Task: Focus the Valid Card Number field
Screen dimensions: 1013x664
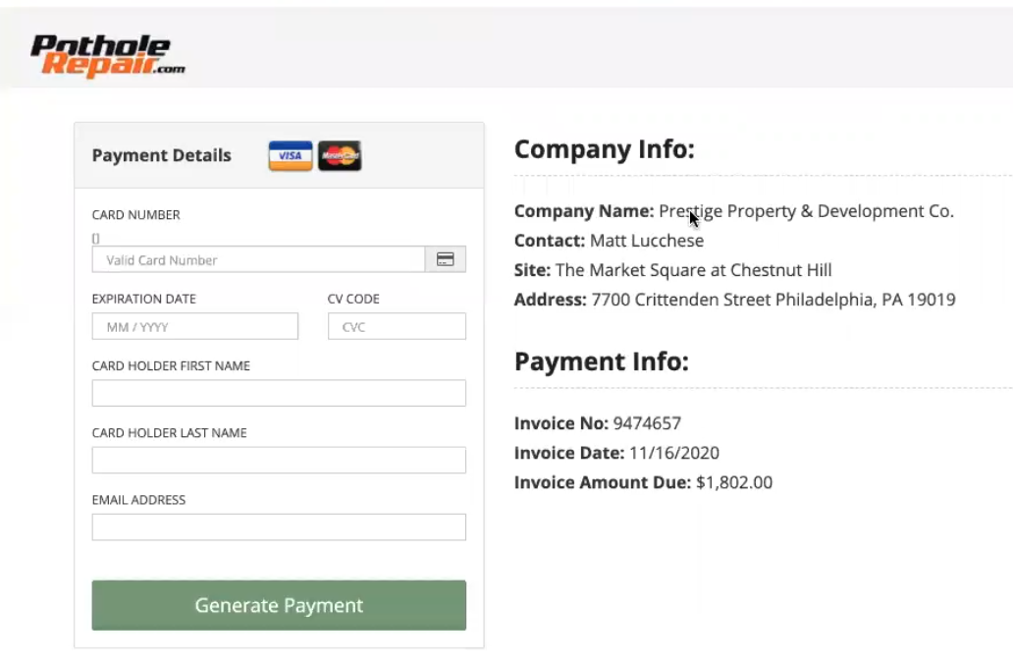Action: click(x=258, y=259)
